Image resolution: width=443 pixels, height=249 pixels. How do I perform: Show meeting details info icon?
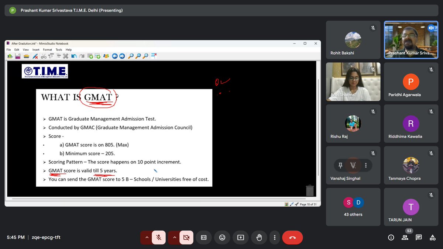point(391,238)
